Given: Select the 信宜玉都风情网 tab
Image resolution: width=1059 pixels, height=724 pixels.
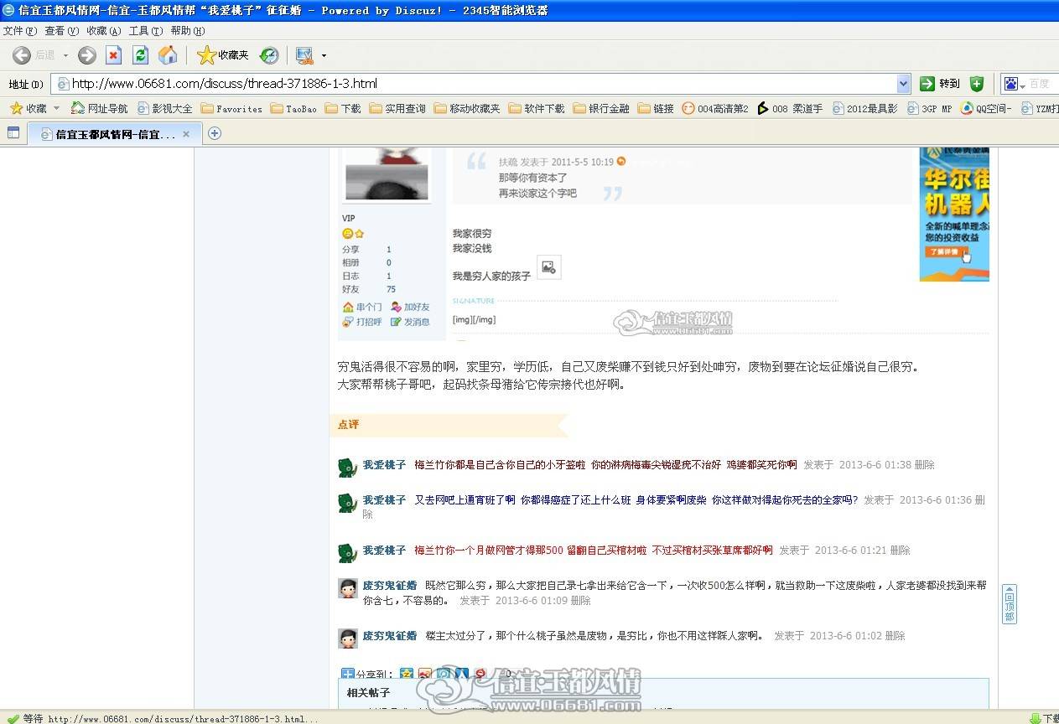Looking at the screenshot, I should coord(113,133).
